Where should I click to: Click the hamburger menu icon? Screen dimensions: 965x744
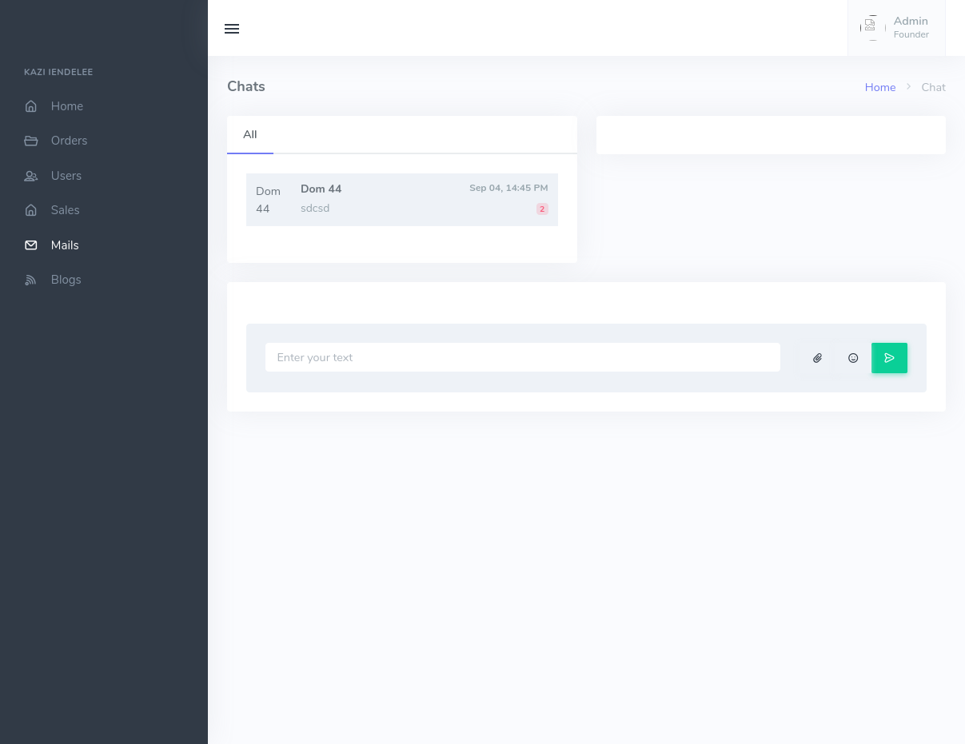pyautogui.click(x=232, y=29)
